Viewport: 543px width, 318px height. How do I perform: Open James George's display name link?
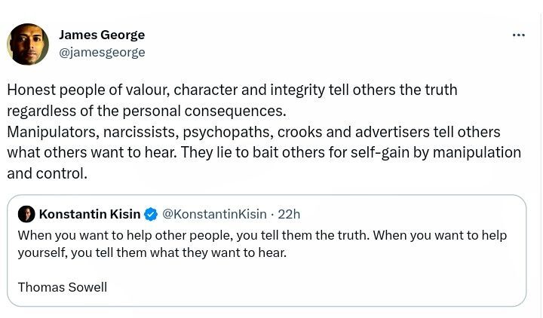pyautogui.click(x=102, y=35)
